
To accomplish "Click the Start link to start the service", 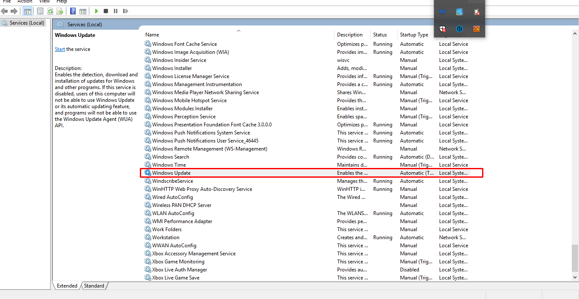I will 60,49.
